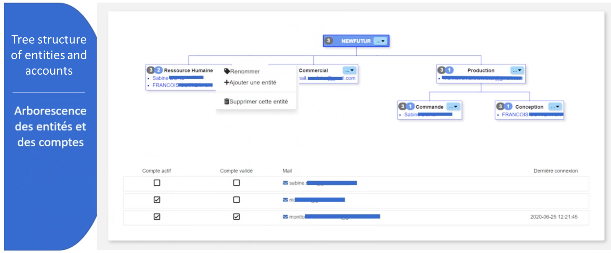Open the Production entity options dropdown
This screenshot has width=611, height=253.
(x=517, y=70)
